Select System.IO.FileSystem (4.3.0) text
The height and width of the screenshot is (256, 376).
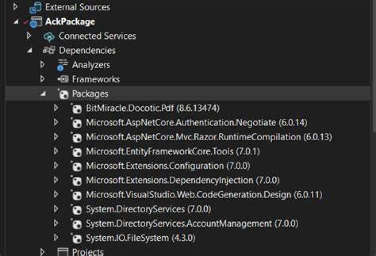141,238
